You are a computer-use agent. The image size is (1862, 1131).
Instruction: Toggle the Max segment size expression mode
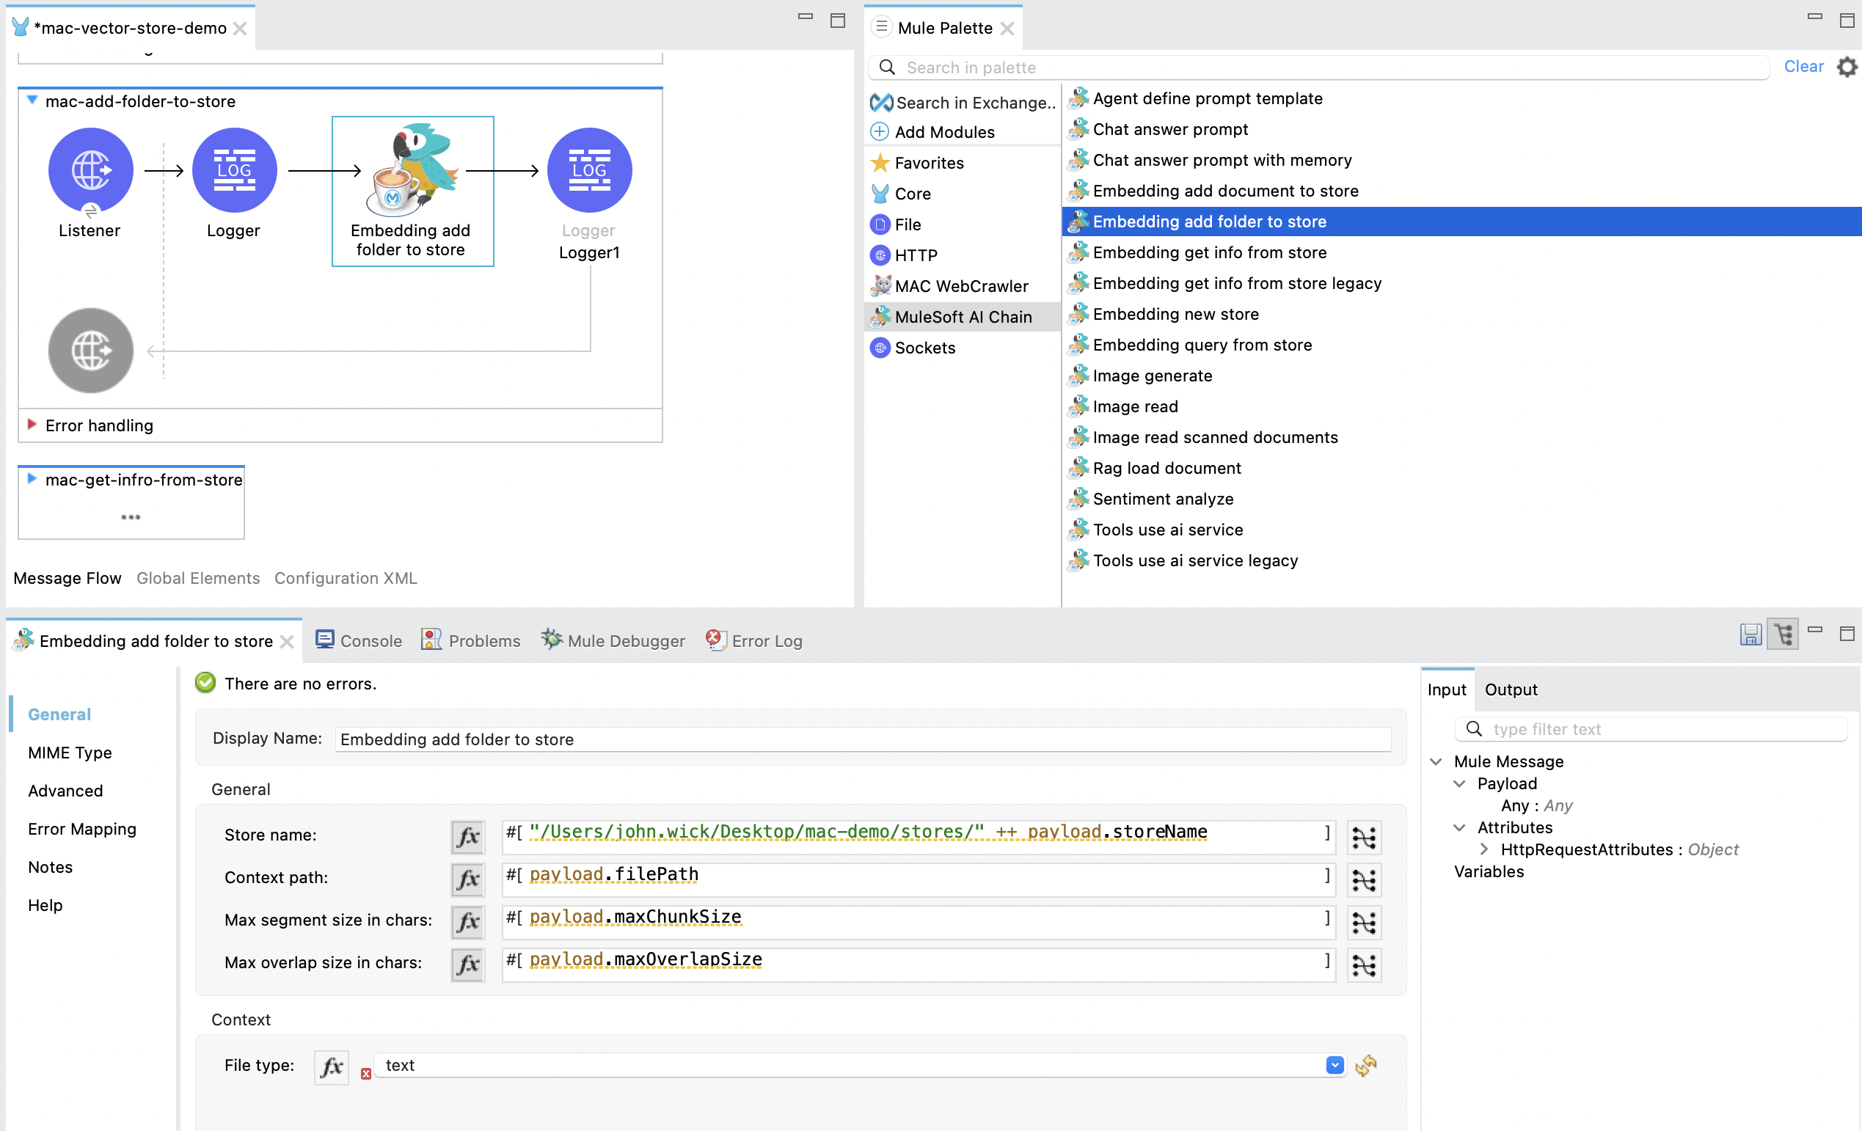click(x=467, y=920)
